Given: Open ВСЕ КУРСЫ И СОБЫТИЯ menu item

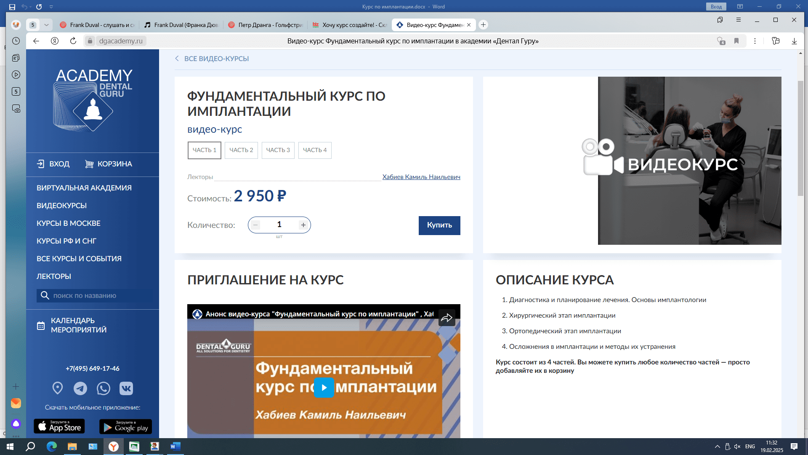Looking at the screenshot, I should (x=79, y=259).
